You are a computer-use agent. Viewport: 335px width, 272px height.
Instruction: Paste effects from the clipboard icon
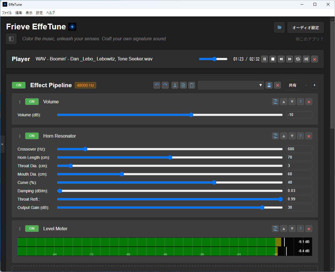pos(192,85)
